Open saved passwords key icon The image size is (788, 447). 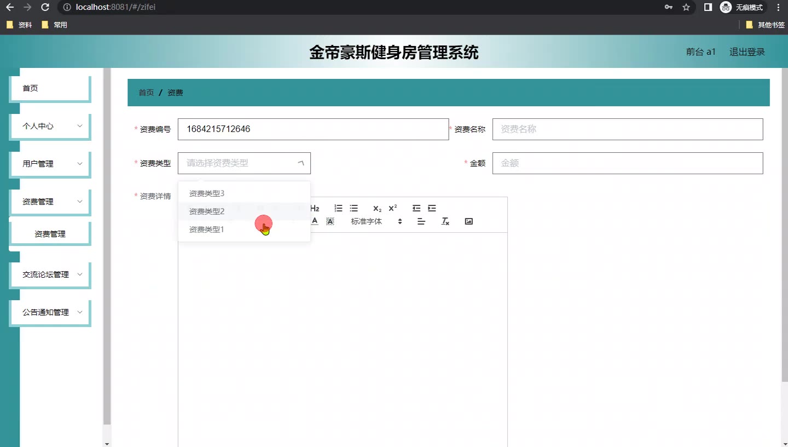pyautogui.click(x=668, y=7)
